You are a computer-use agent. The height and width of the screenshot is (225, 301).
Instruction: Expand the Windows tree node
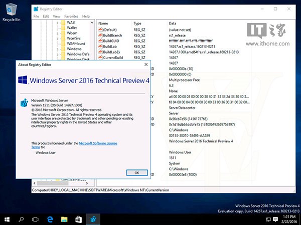[57, 49]
